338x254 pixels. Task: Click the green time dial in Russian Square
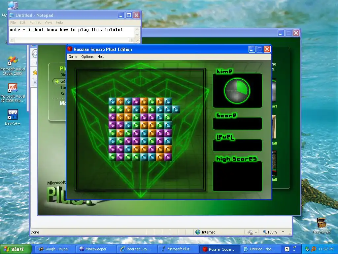237,91
